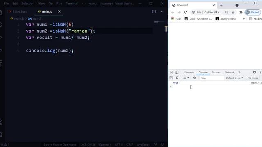Bookmark this page with the star
Image resolution: width=262 pixels, height=147 pixels.
click(x=233, y=12)
